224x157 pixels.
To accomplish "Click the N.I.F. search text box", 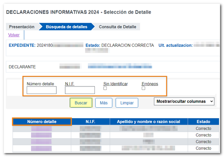I will point(80,90).
